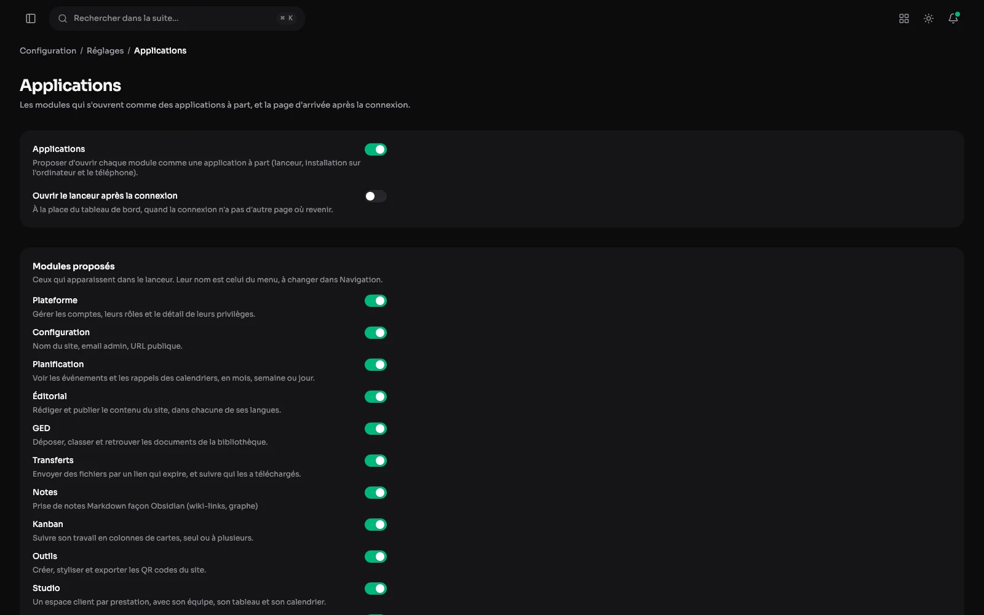
Task: Disable the Outils module toggle
Action: (376, 557)
